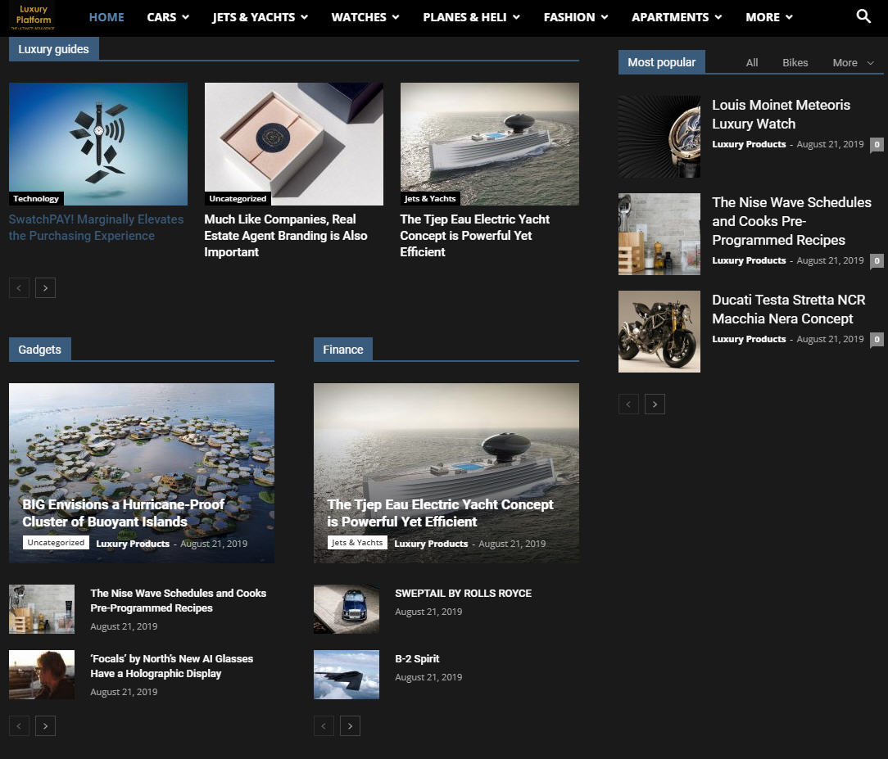Open the JETS & YACHTS dropdown
888x759 pixels.
(260, 17)
